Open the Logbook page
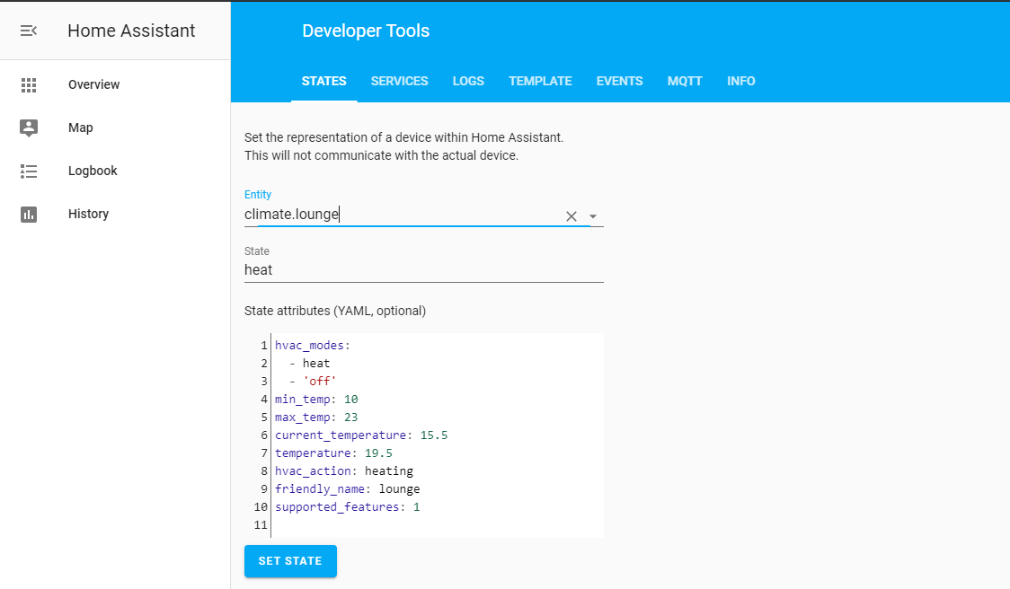This screenshot has height=589, width=1010. coord(93,171)
